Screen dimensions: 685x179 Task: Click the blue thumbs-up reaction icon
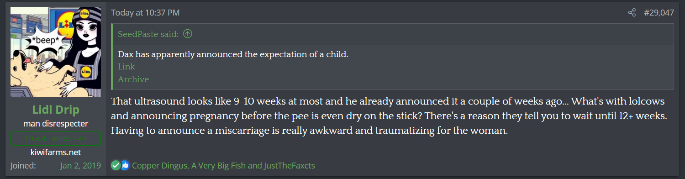coord(125,165)
